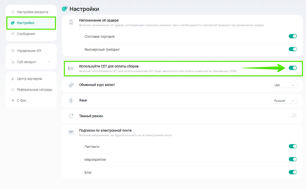Click the Подписки по электронной почте heading
Screen dimensions: 306x189
click(105, 130)
